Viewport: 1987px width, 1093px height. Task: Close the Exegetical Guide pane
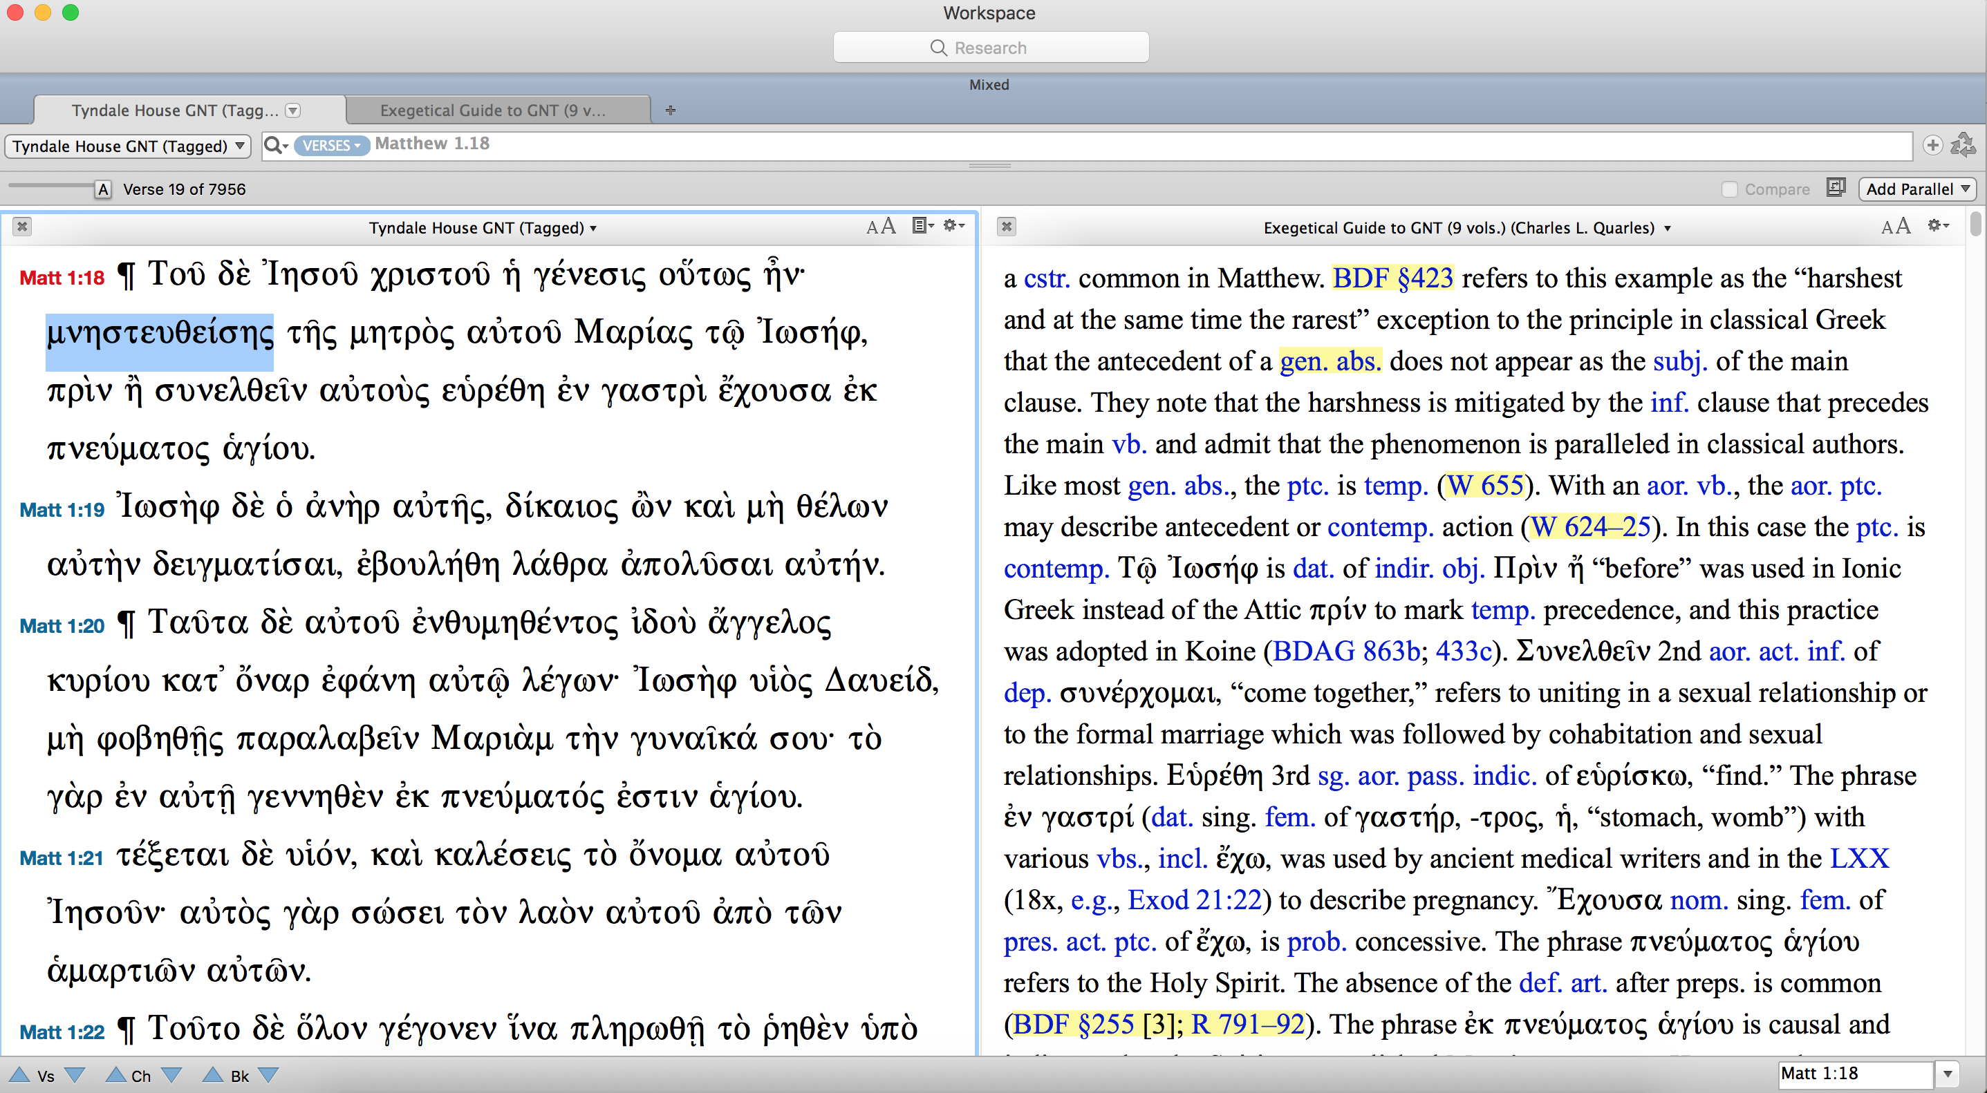pos(1007,227)
